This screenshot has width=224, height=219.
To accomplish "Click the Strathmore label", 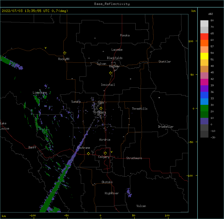I will click(x=134, y=158).
